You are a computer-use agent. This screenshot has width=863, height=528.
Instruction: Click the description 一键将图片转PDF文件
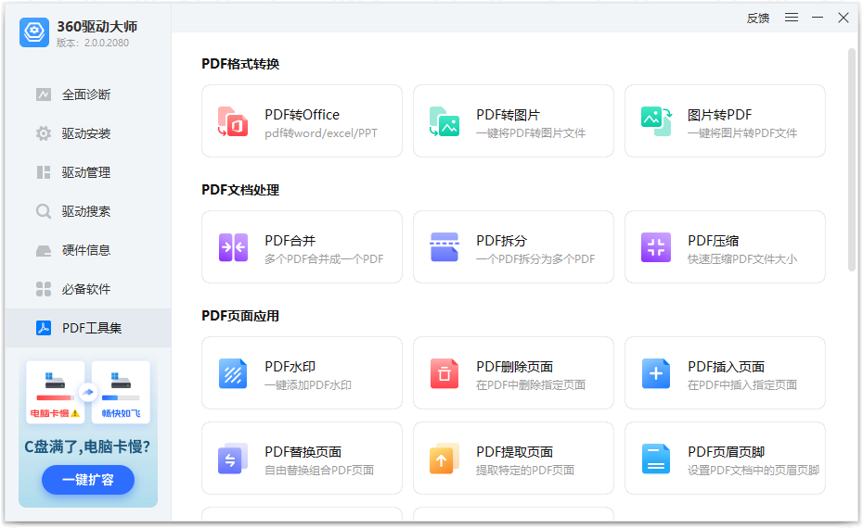point(742,133)
